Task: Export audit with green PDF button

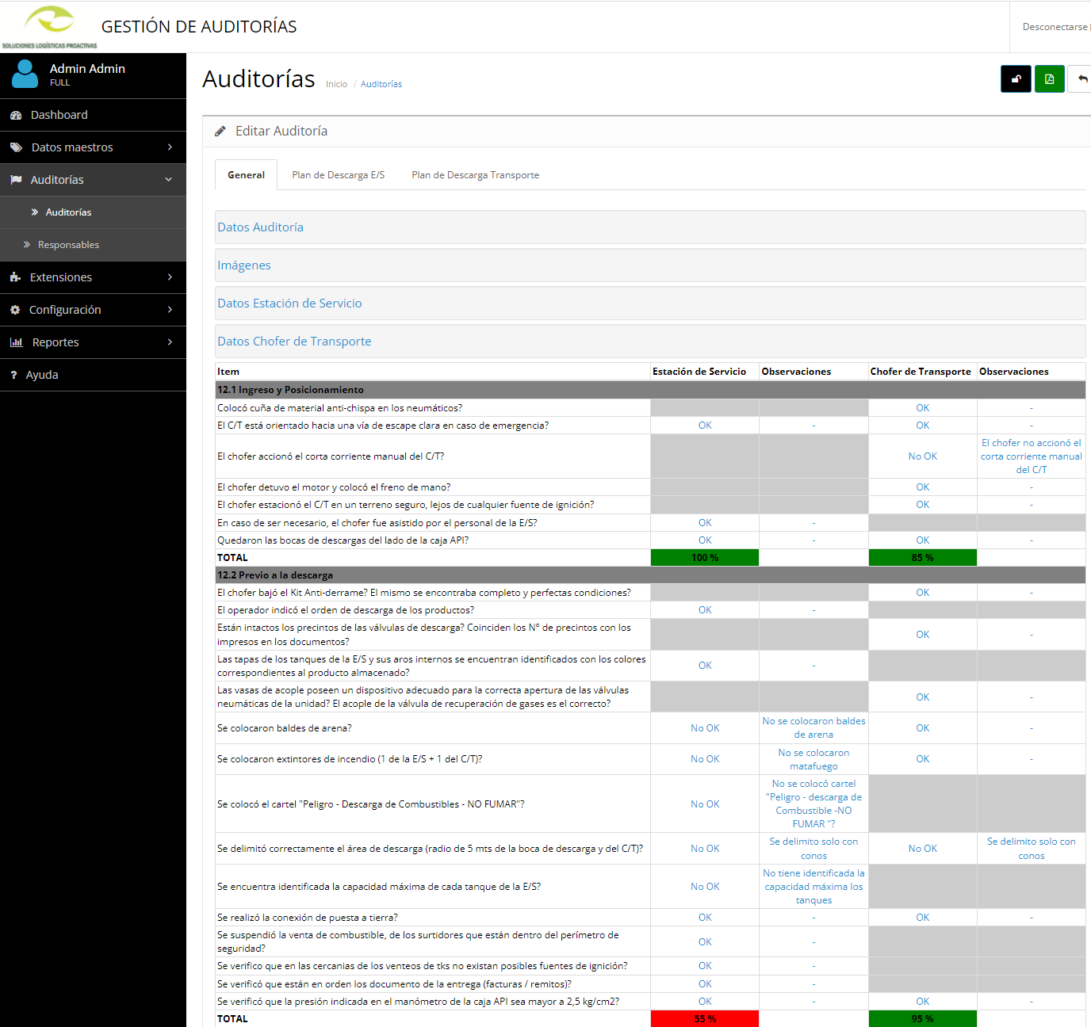Action: click(x=1049, y=79)
